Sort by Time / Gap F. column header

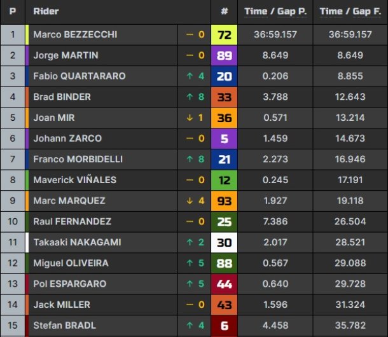350,11
